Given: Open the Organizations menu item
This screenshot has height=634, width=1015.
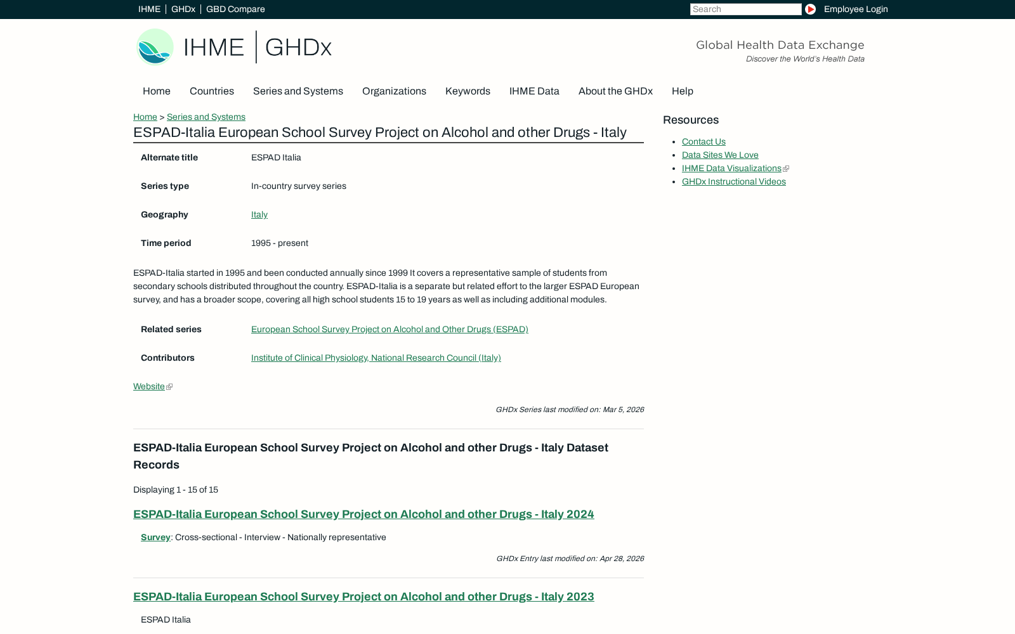Looking at the screenshot, I should tap(394, 91).
